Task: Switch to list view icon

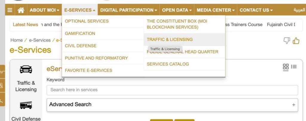Action: (294, 67)
